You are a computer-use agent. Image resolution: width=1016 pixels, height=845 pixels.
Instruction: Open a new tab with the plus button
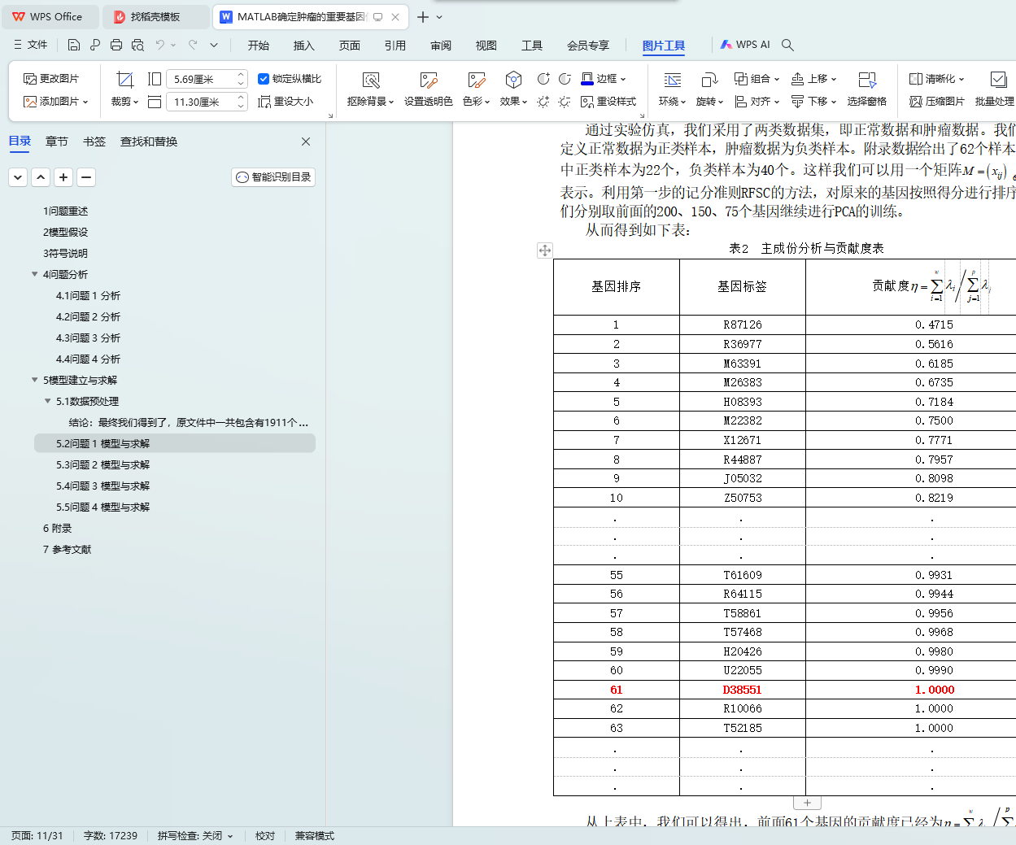pos(422,16)
